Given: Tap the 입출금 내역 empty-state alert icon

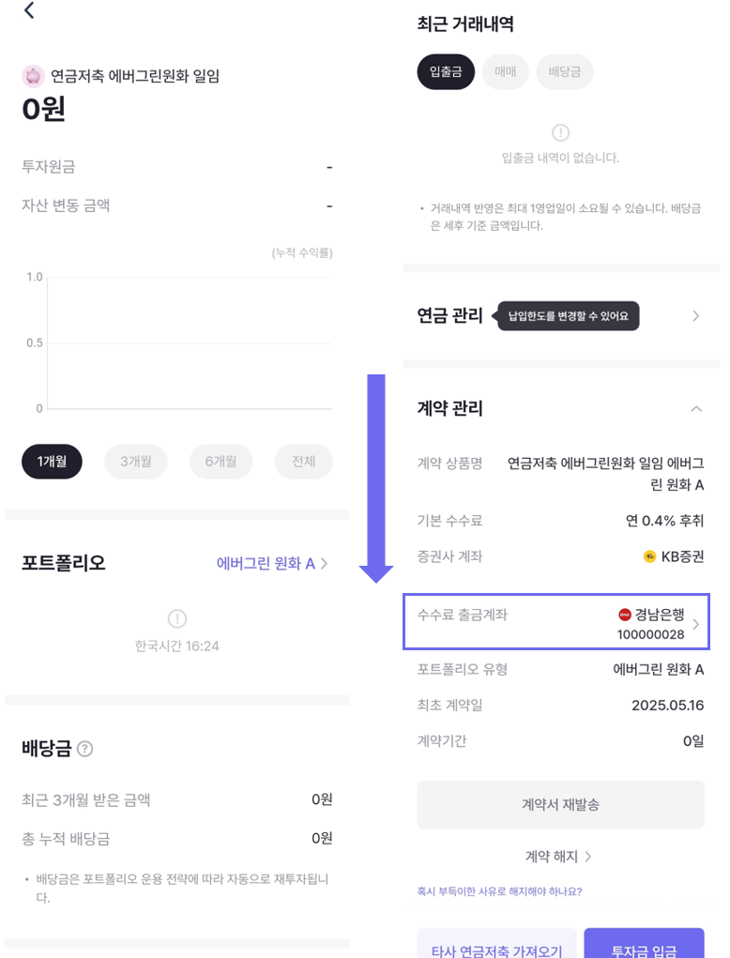Looking at the screenshot, I should (560, 132).
